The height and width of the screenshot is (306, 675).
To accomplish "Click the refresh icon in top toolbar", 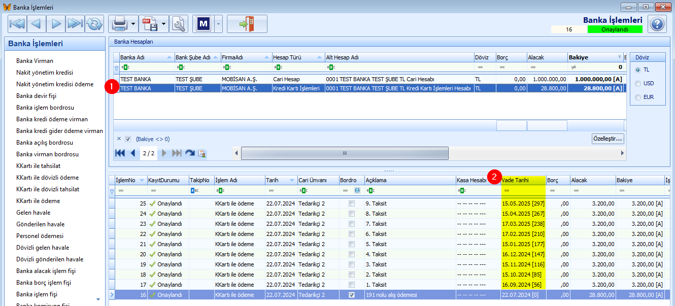I will (x=94, y=23).
